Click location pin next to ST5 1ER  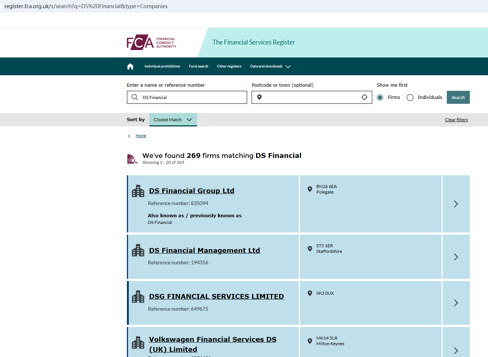pyautogui.click(x=310, y=248)
